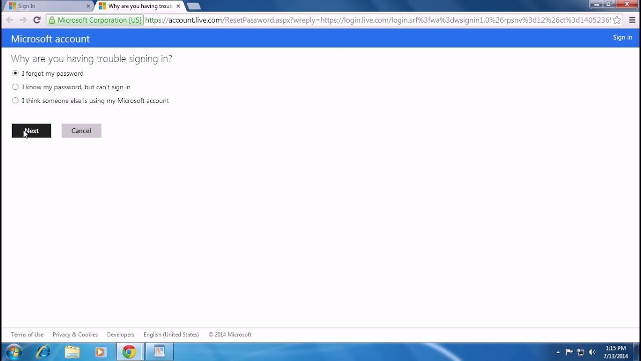Open the Chrome menu icon
Viewport: 641px width, 361px height.
(632, 20)
